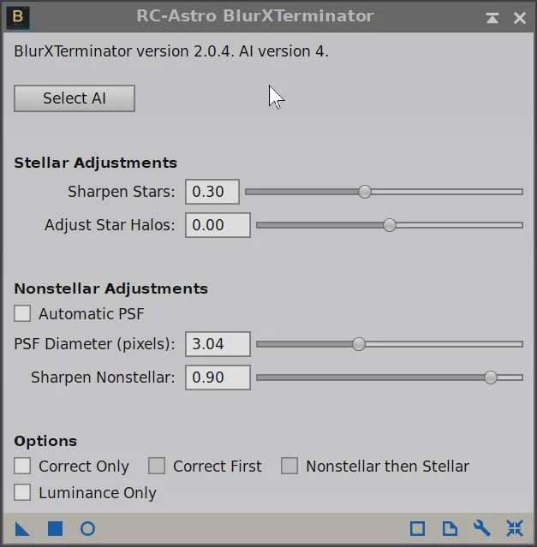Apply Global with the blue square icon
This screenshot has width=537, height=547.
[55, 528]
